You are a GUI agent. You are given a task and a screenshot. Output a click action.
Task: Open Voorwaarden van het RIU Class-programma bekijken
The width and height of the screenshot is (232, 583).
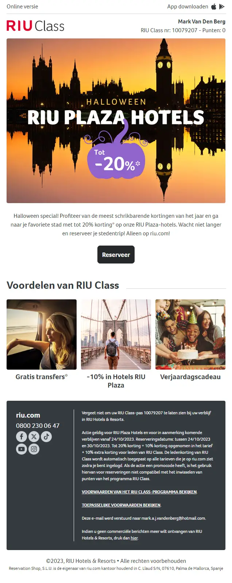tap(139, 492)
